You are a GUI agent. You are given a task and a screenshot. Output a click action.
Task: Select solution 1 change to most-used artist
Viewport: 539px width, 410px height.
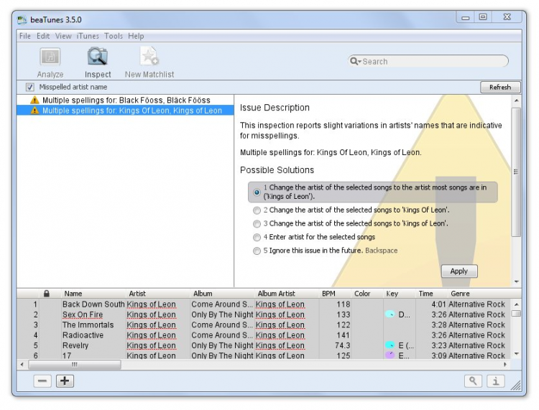tap(257, 192)
